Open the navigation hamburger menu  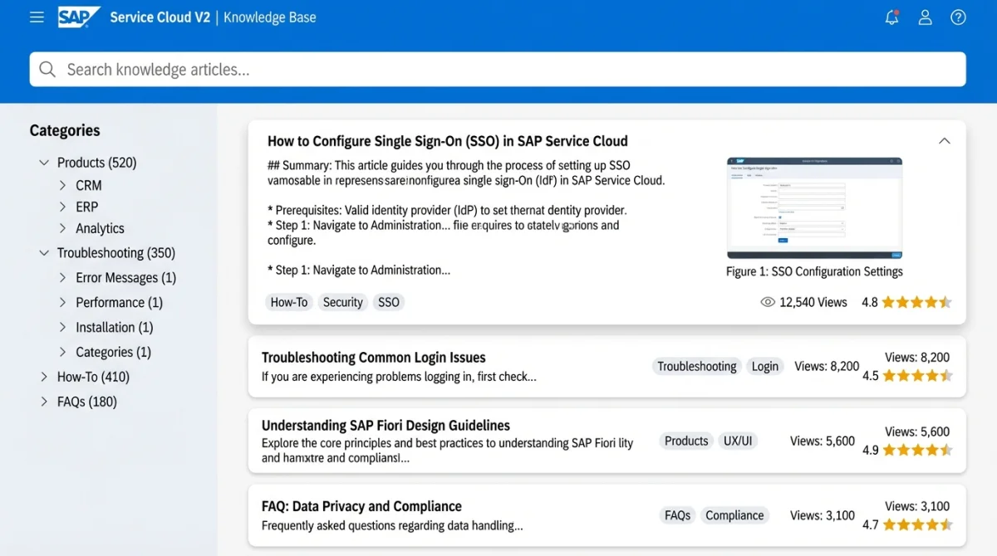(x=37, y=17)
